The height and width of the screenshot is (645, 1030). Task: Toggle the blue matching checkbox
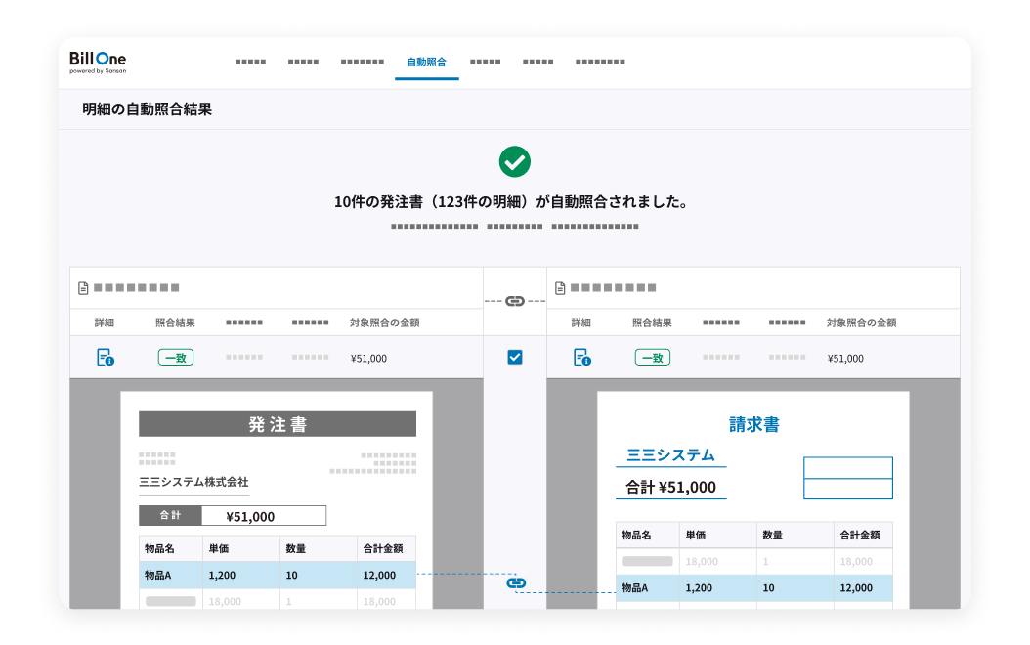click(x=515, y=358)
